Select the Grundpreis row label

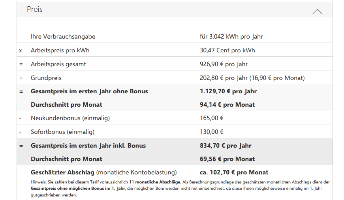46,78
